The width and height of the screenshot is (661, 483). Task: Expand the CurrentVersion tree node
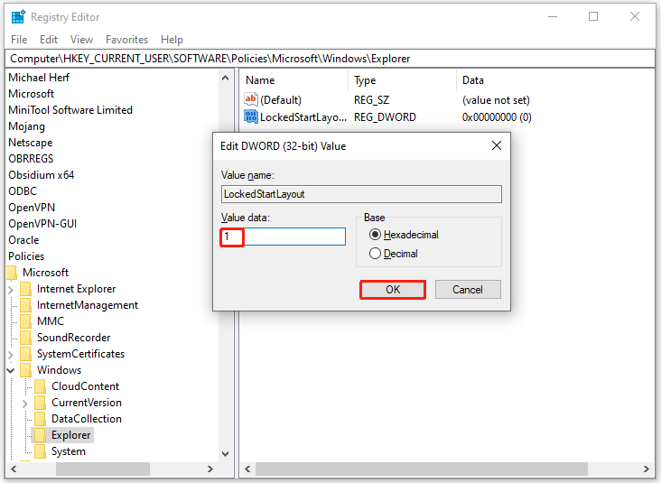tap(25, 404)
